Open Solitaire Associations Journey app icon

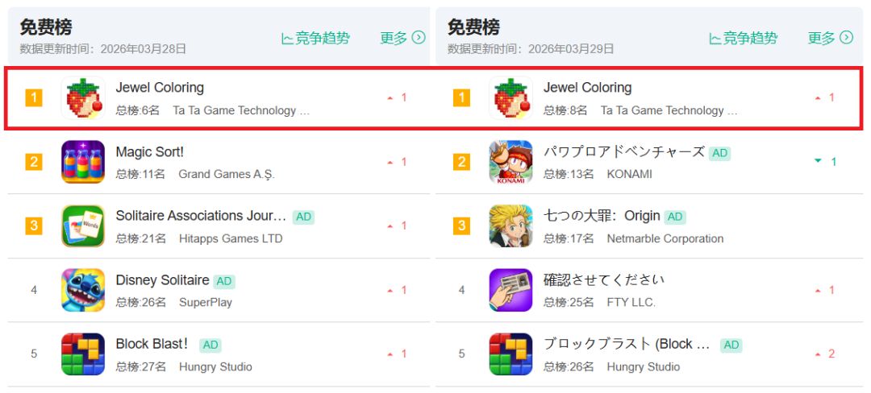pos(83,226)
